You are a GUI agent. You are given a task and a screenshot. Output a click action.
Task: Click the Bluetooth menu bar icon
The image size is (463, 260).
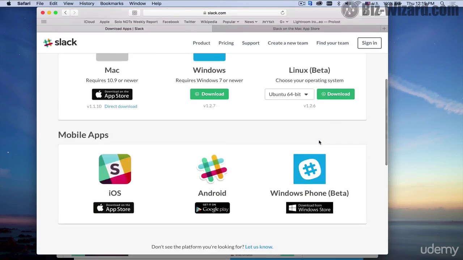tap(339, 4)
